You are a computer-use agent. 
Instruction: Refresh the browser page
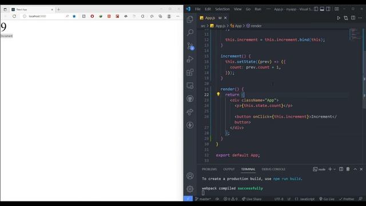14,17
